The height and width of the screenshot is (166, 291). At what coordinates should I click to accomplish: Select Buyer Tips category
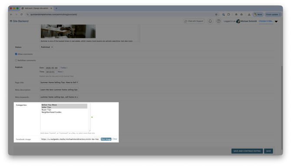[x=64, y=110]
